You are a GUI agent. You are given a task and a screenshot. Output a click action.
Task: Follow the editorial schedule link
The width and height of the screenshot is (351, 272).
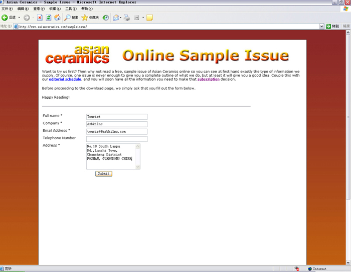point(65,79)
